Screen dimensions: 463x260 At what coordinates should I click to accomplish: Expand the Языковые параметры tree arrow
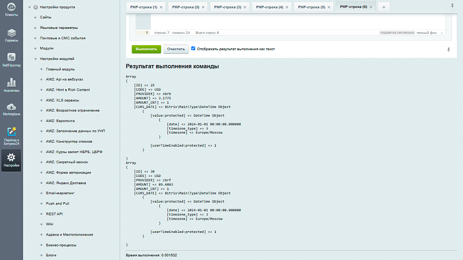click(x=35, y=28)
